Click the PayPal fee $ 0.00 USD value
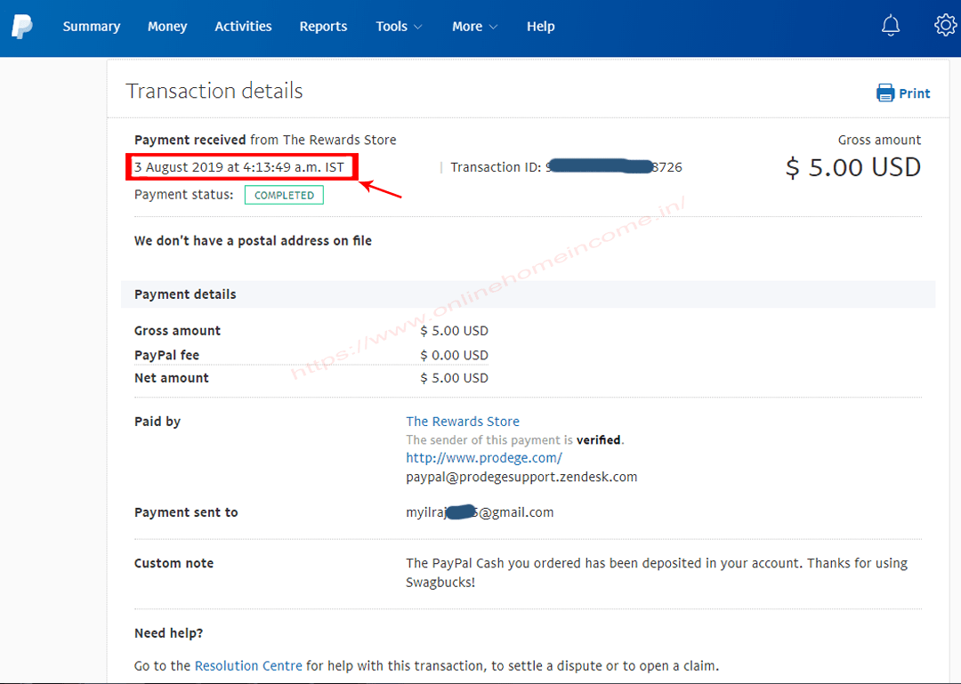 click(454, 355)
